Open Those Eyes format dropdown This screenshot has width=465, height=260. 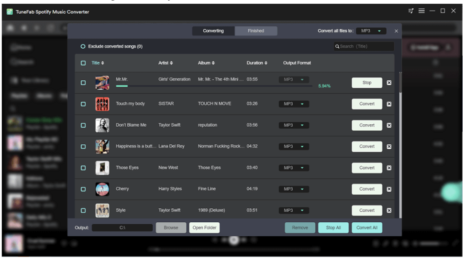coord(294,168)
